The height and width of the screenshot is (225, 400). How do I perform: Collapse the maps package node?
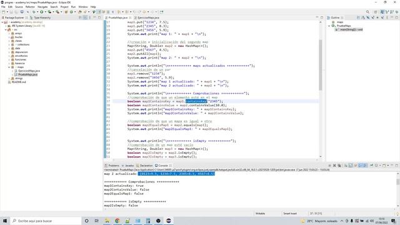[9, 67]
